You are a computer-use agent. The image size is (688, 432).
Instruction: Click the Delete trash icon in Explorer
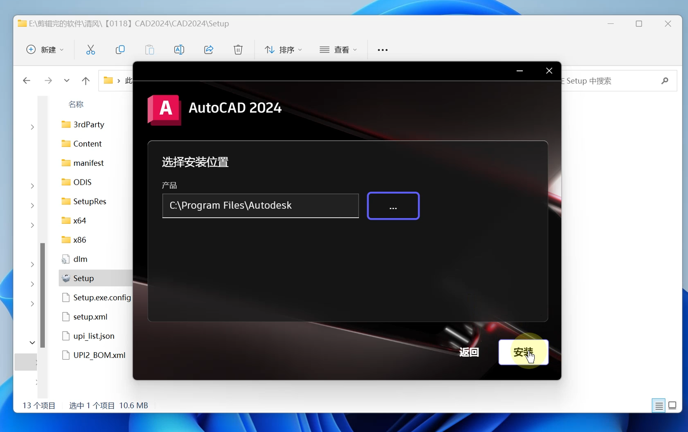(238, 50)
